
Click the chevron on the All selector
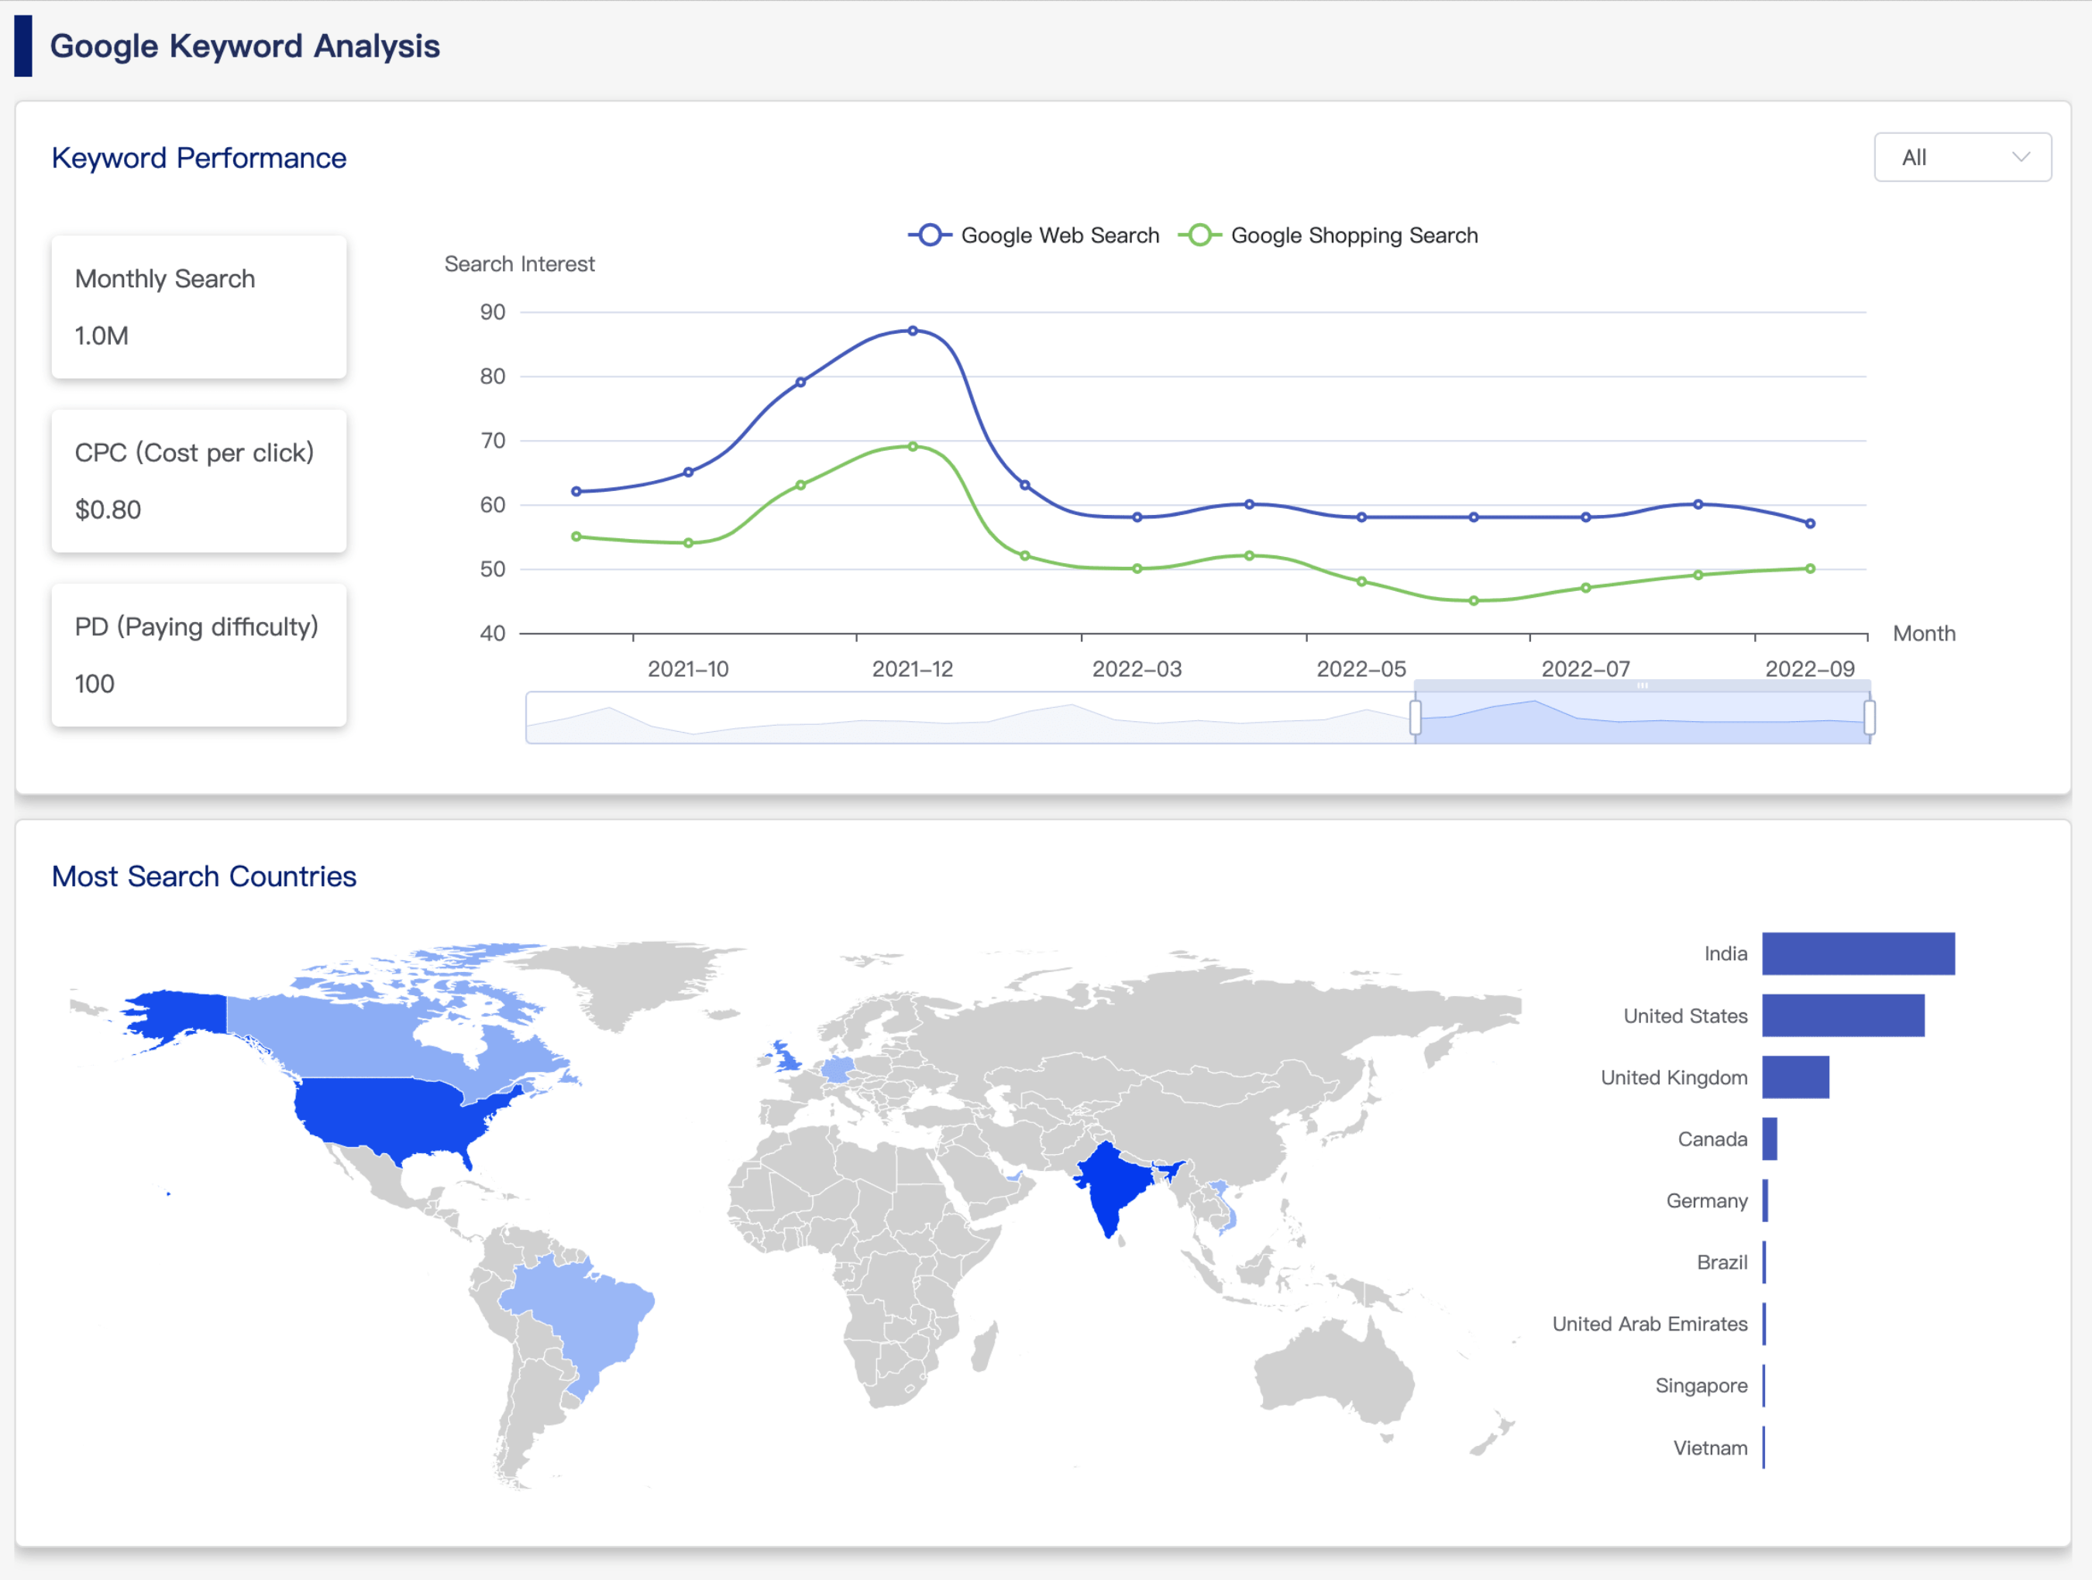[2022, 157]
